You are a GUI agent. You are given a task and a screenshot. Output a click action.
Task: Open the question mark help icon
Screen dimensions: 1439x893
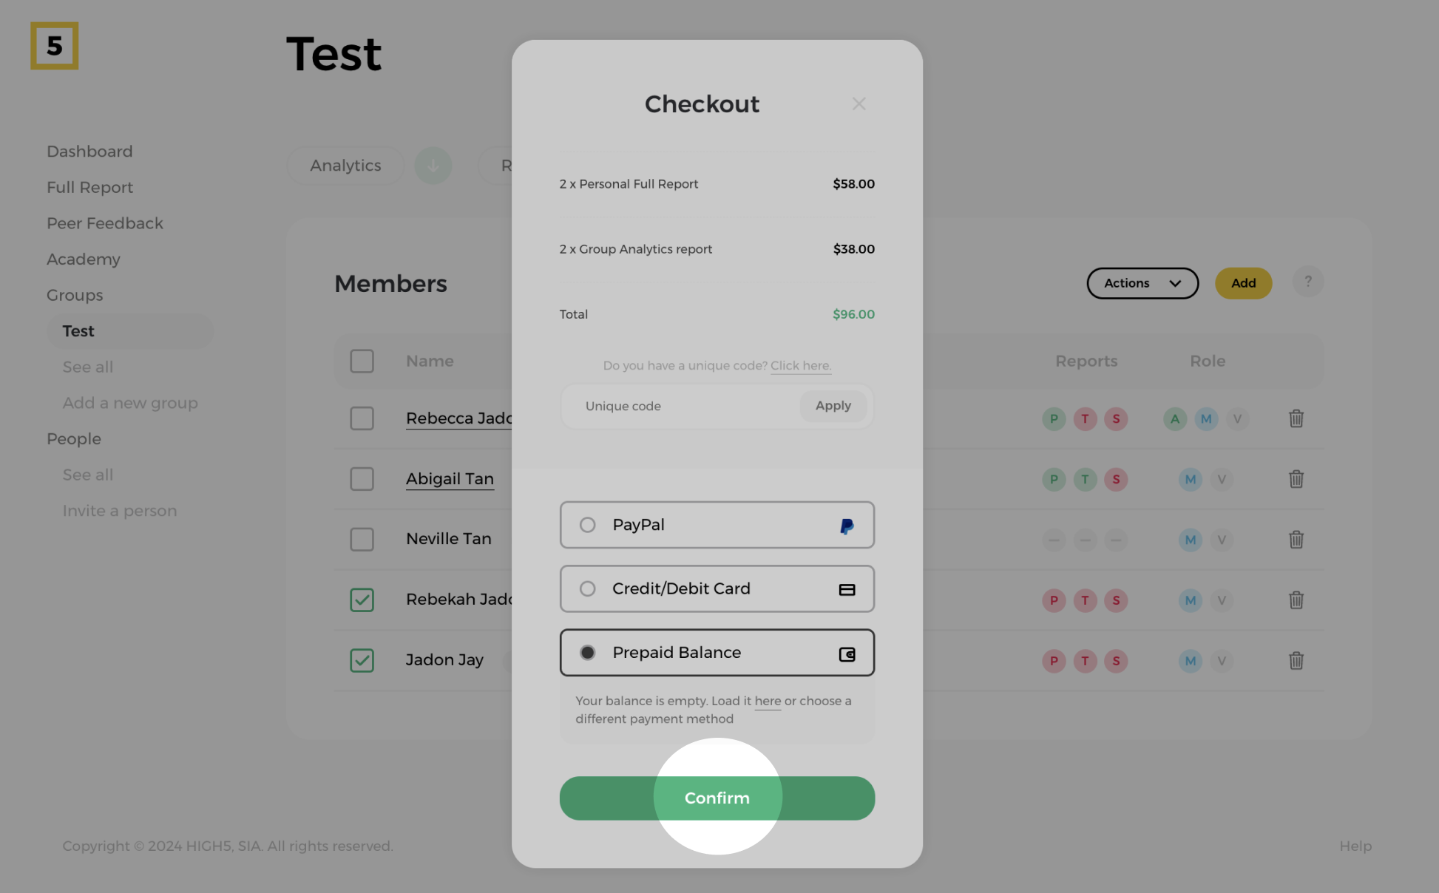click(1307, 282)
